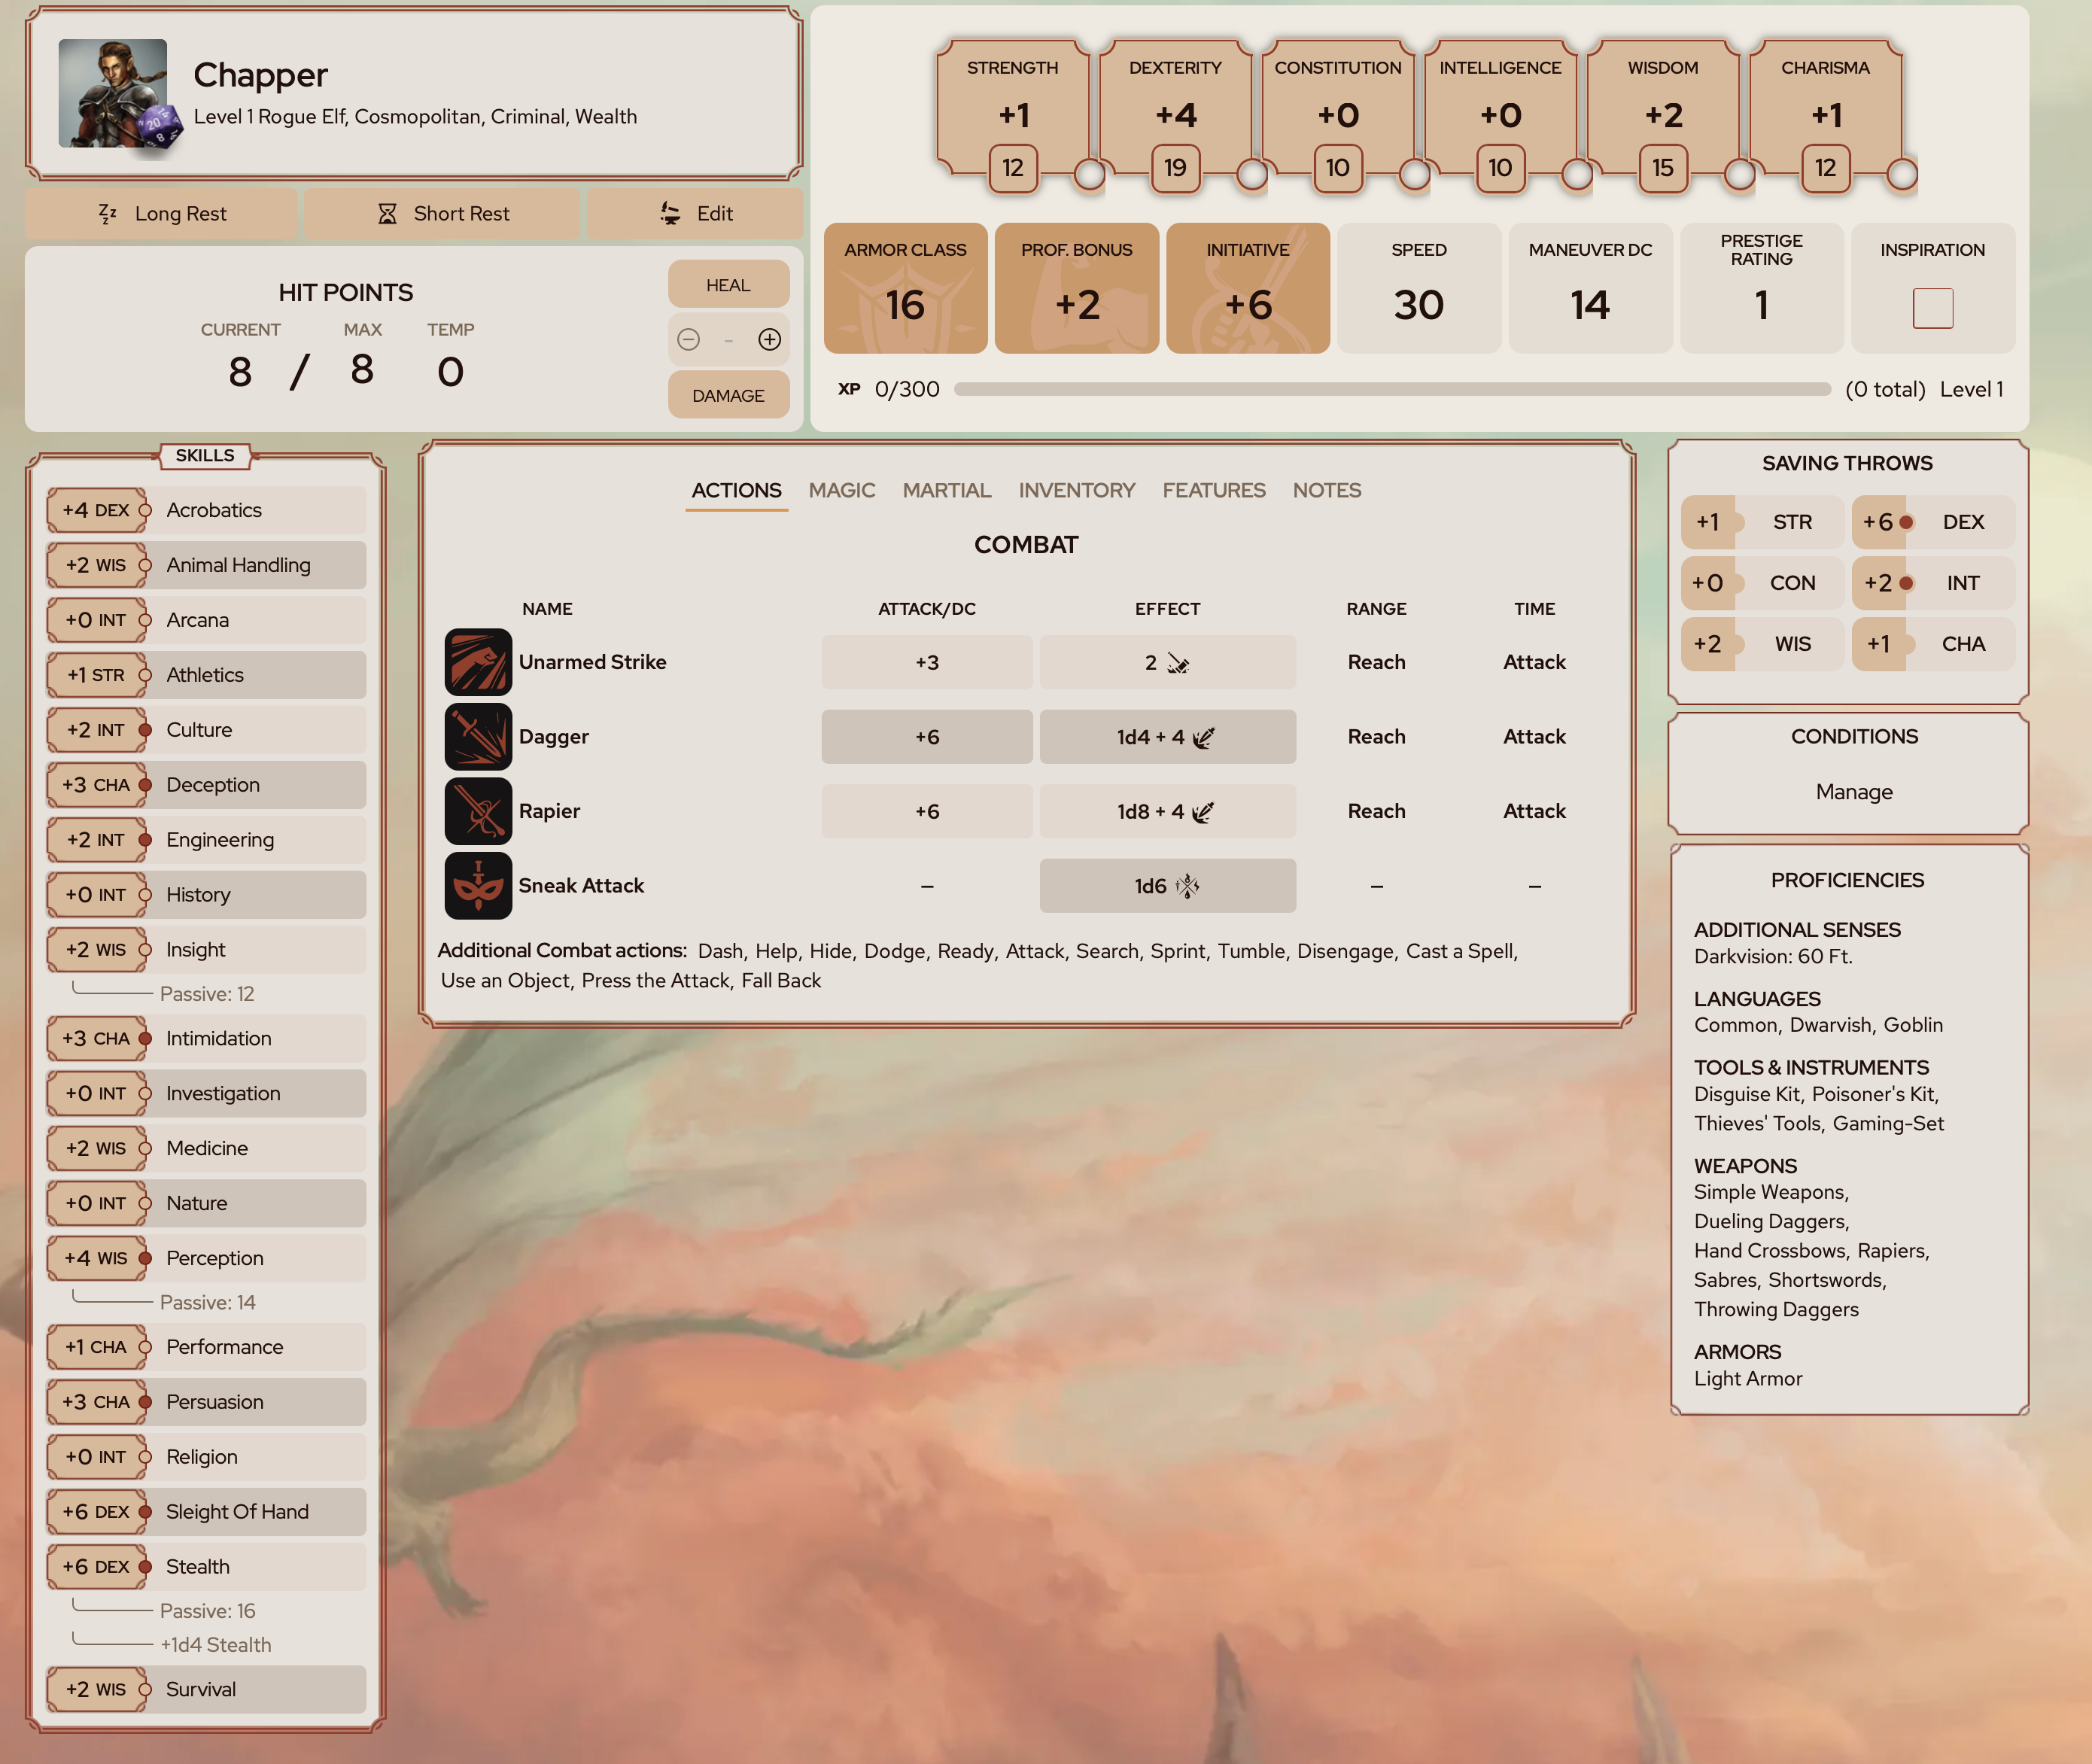Toggle INT saving throw proficiency dot
This screenshot has width=2092, height=1764.
(1906, 583)
